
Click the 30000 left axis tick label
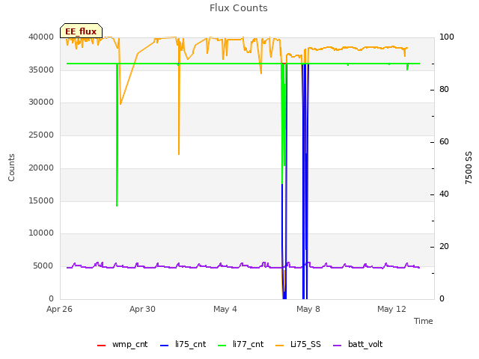[x=41, y=102]
